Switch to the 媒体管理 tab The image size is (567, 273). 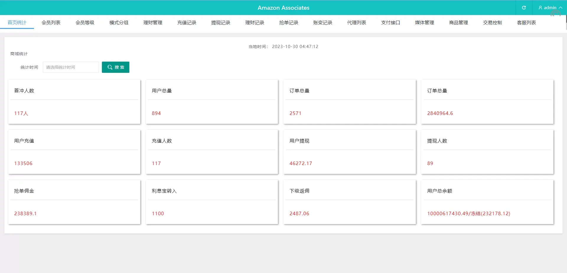click(x=425, y=23)
